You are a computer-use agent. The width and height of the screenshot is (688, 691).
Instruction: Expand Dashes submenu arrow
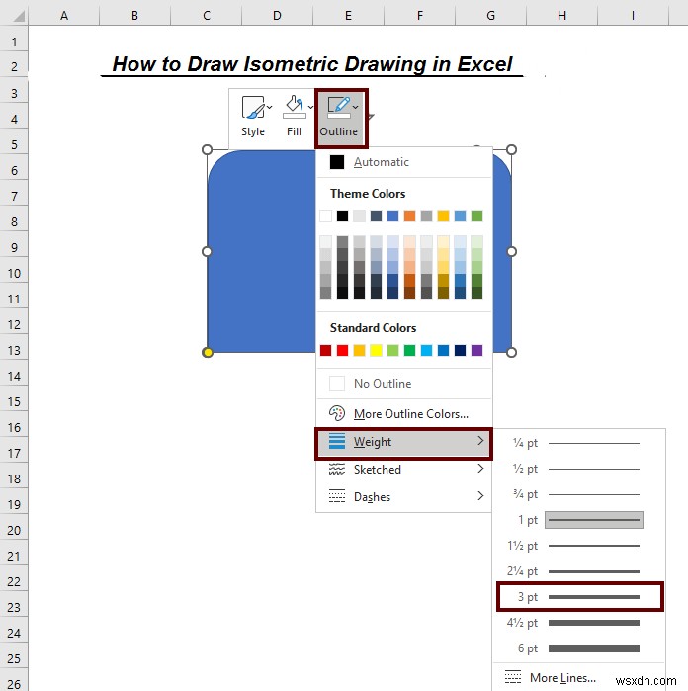(480, 496)
